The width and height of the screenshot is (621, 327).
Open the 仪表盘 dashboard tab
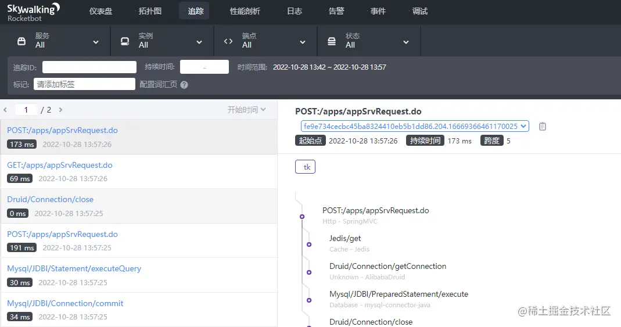(100, 11)
